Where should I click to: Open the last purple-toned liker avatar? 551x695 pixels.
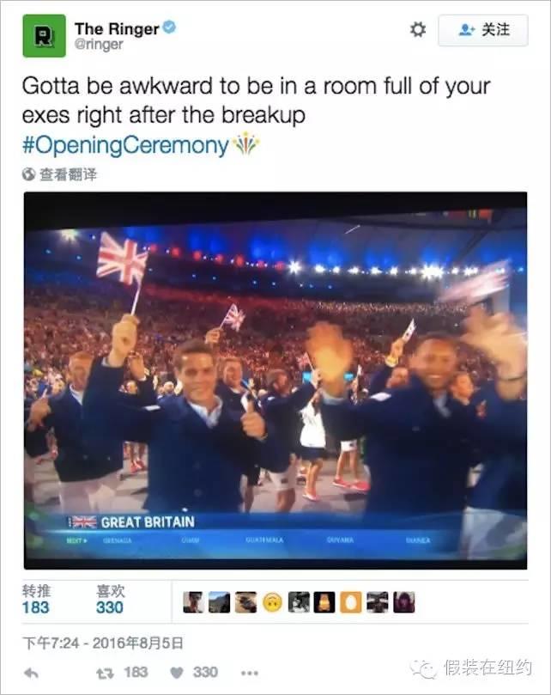(404, 602)
